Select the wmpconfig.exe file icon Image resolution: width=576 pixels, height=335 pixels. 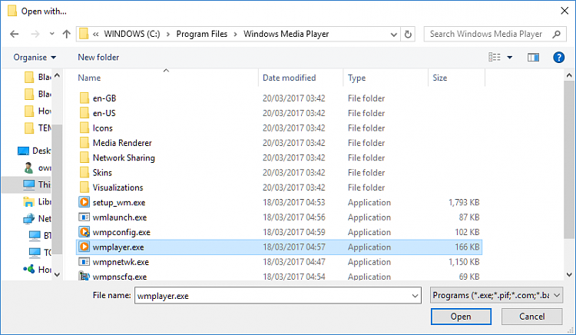(x=84, y=232)
